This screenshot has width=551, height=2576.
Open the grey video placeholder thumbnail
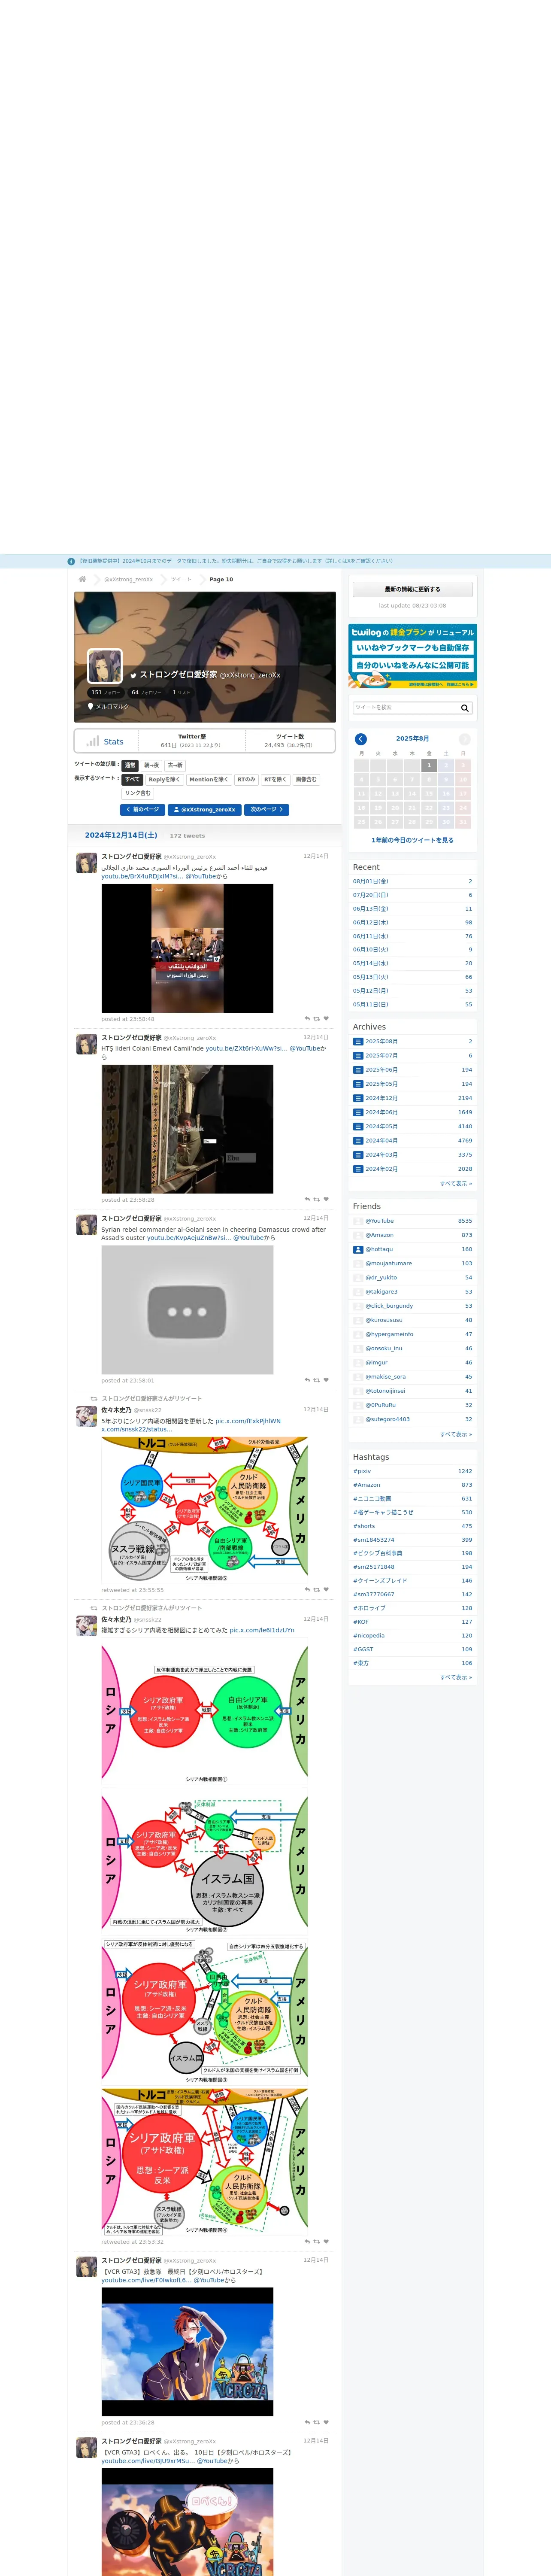pos(187,1310)
